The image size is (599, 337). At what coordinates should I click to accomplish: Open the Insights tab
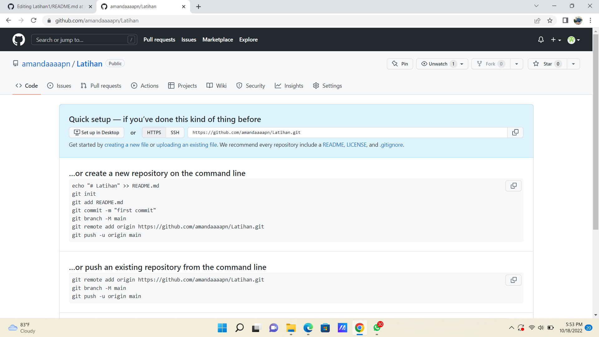click(x=294, y=85)
